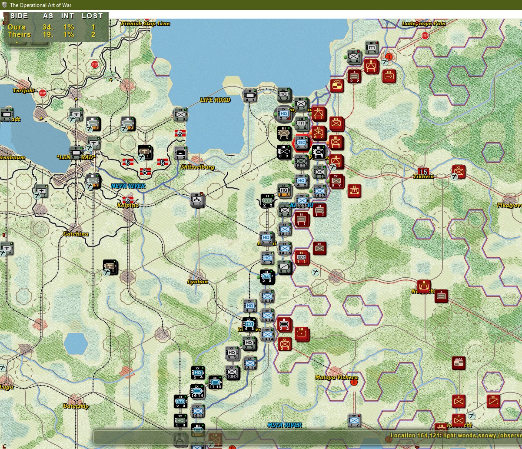Click the Shlisselburg town label
The image size is (522, 449).
tap(198, 167)
